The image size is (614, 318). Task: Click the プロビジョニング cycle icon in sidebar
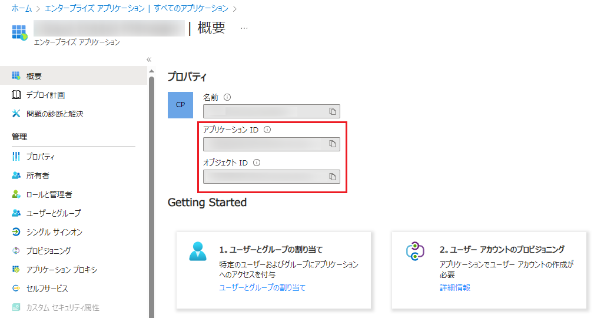coord(16,251)
